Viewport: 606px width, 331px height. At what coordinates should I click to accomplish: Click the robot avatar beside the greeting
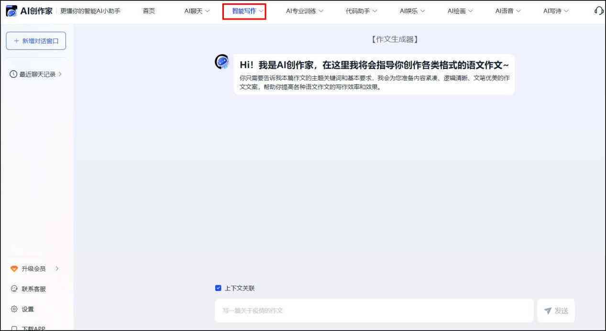pyautogui.click(x=222, y=62)
